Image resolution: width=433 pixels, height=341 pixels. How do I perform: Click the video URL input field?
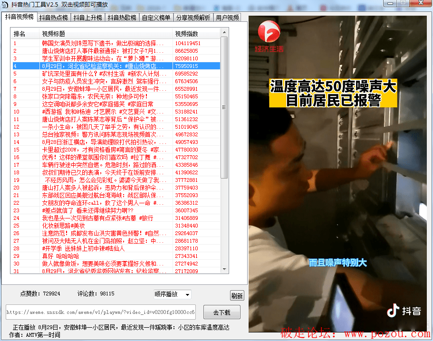[100, 312]
